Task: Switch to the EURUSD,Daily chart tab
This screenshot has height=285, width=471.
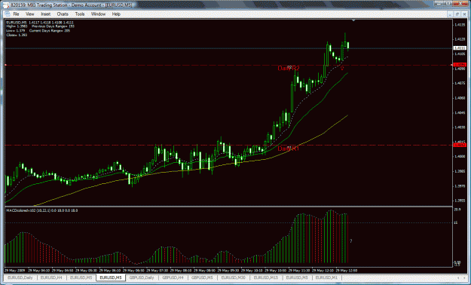Action: click(x=20, y=277)
